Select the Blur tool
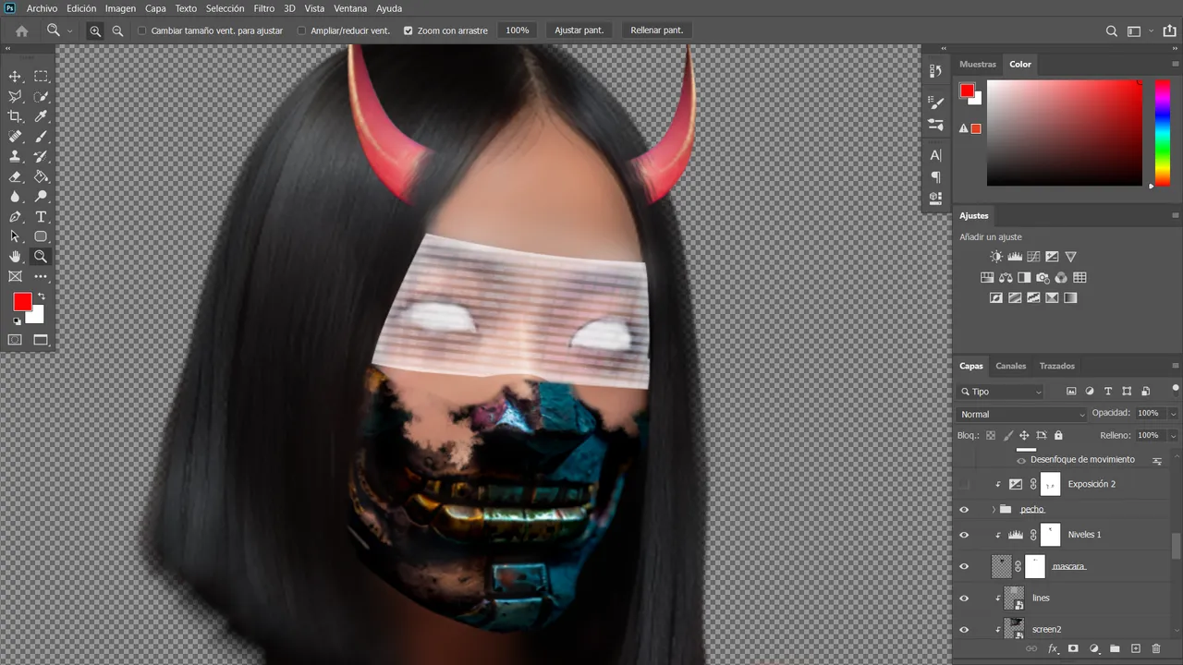 (15, 197)
